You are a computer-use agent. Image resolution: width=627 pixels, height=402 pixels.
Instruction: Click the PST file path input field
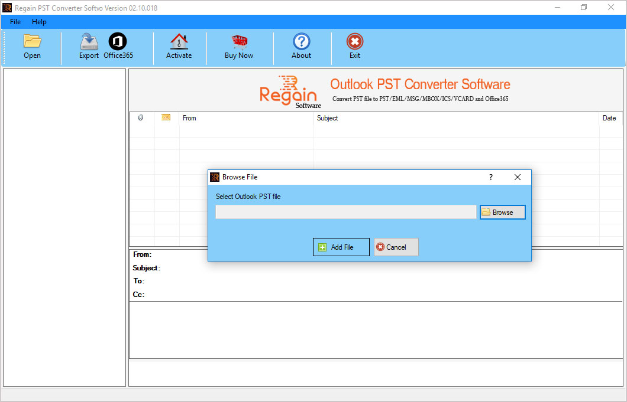click(345, 211)
